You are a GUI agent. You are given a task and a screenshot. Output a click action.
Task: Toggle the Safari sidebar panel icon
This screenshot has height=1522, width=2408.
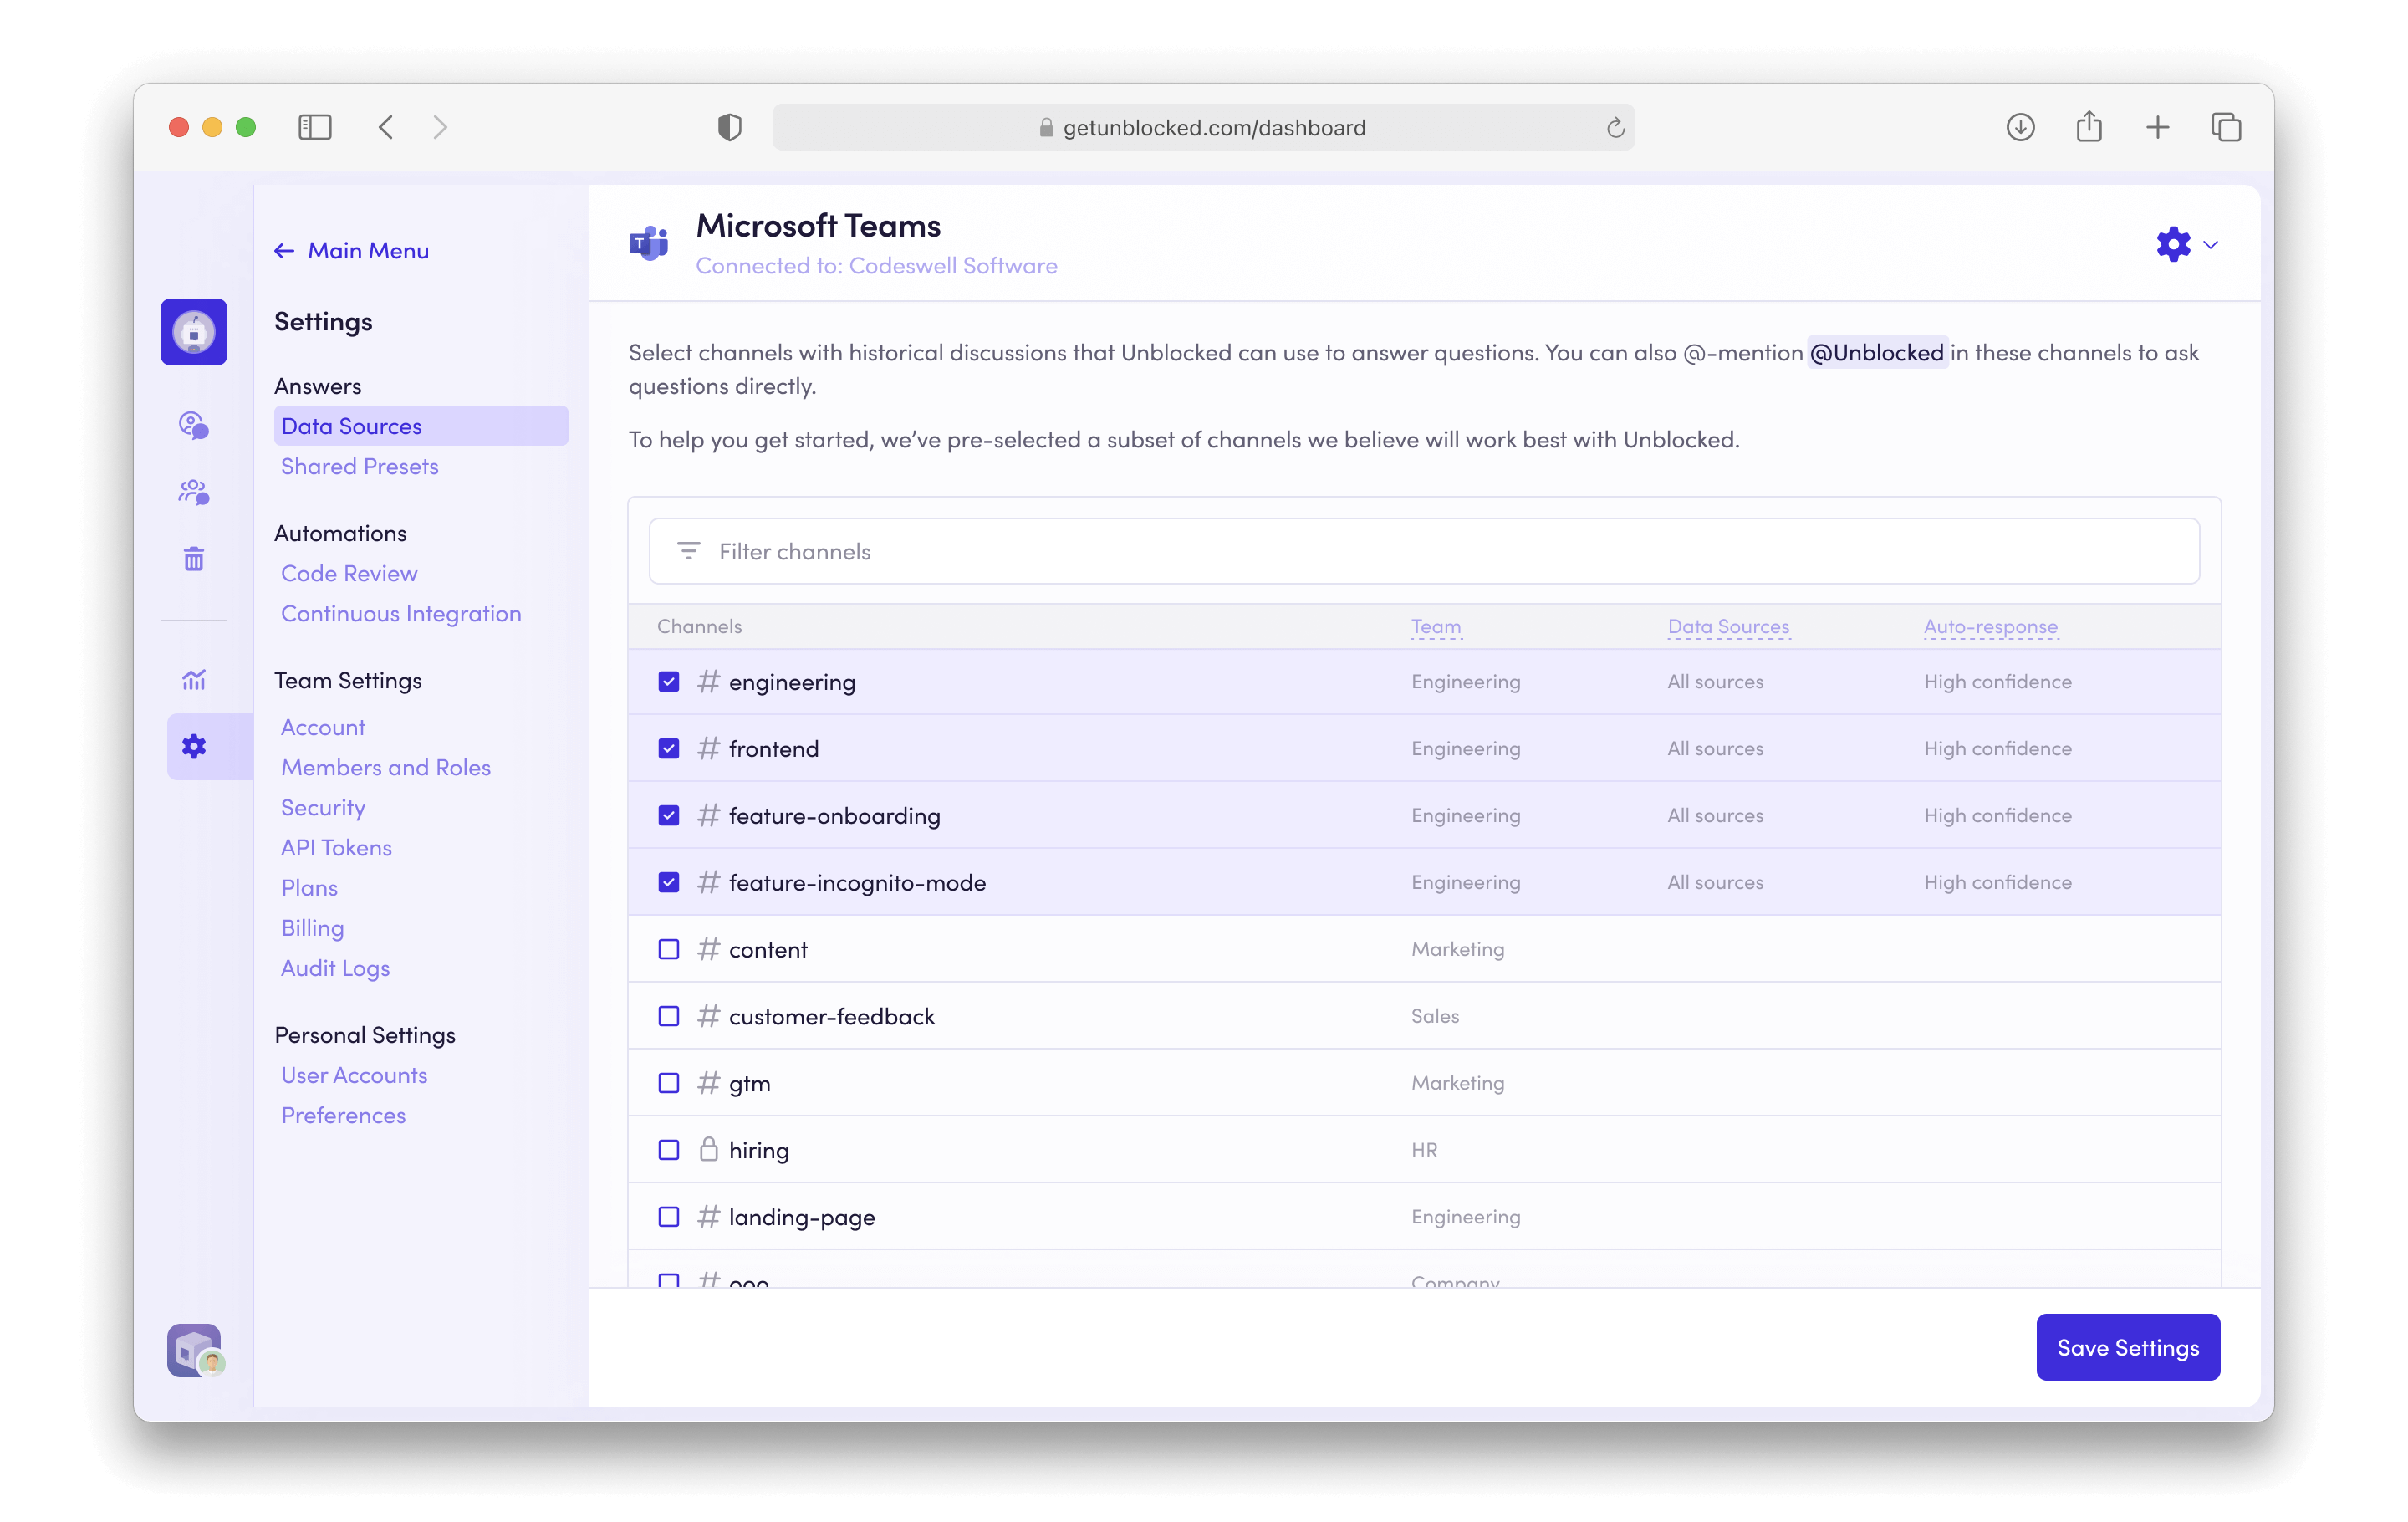[x=315, y=127]
